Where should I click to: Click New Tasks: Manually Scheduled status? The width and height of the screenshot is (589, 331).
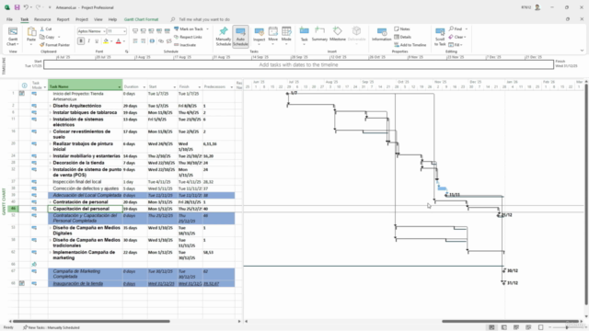pos(52,327)
